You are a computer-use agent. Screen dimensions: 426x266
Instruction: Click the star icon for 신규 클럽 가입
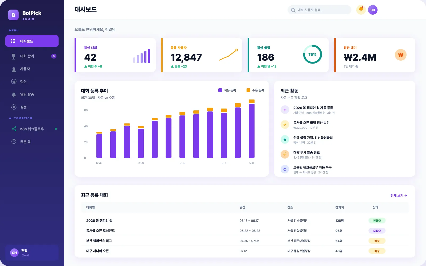point(285,139)
